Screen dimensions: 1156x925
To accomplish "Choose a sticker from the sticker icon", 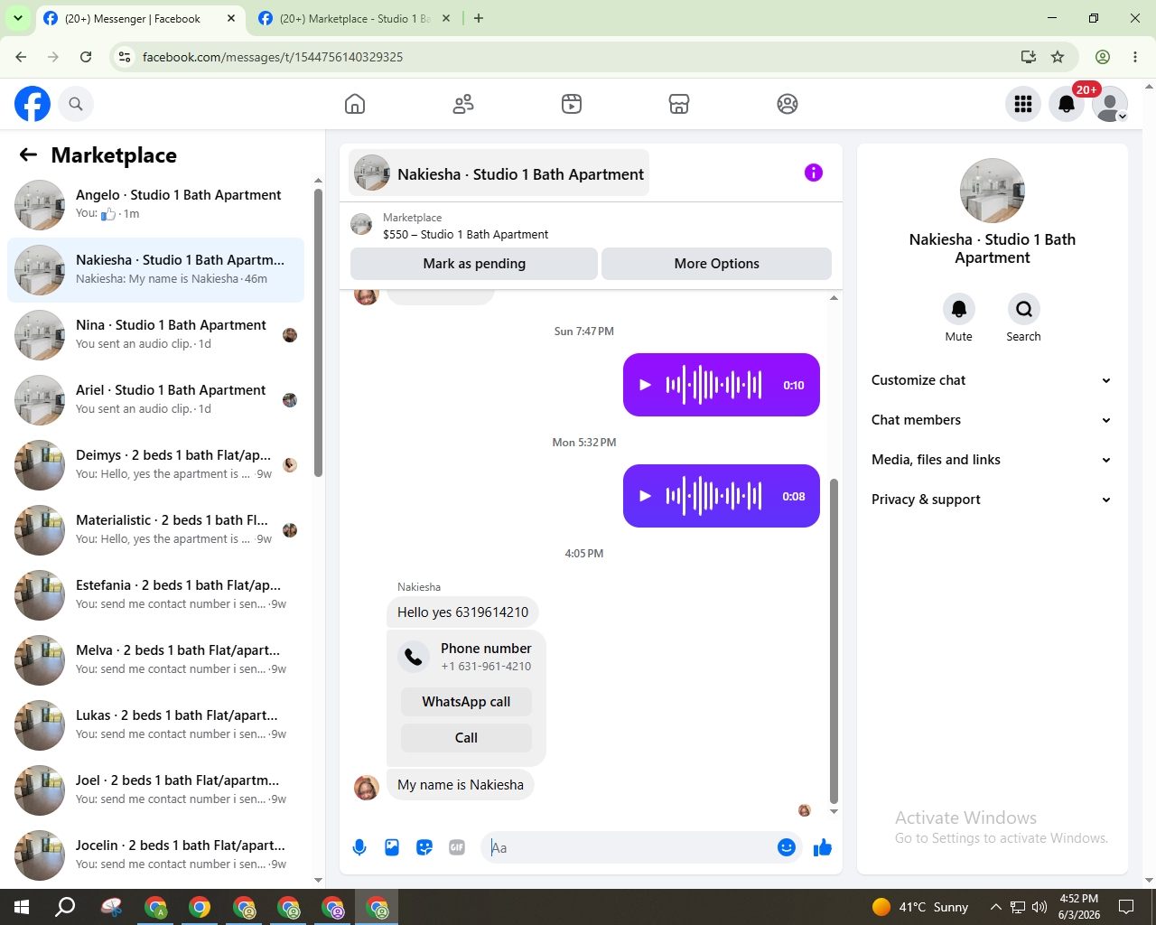I will 424,847.
